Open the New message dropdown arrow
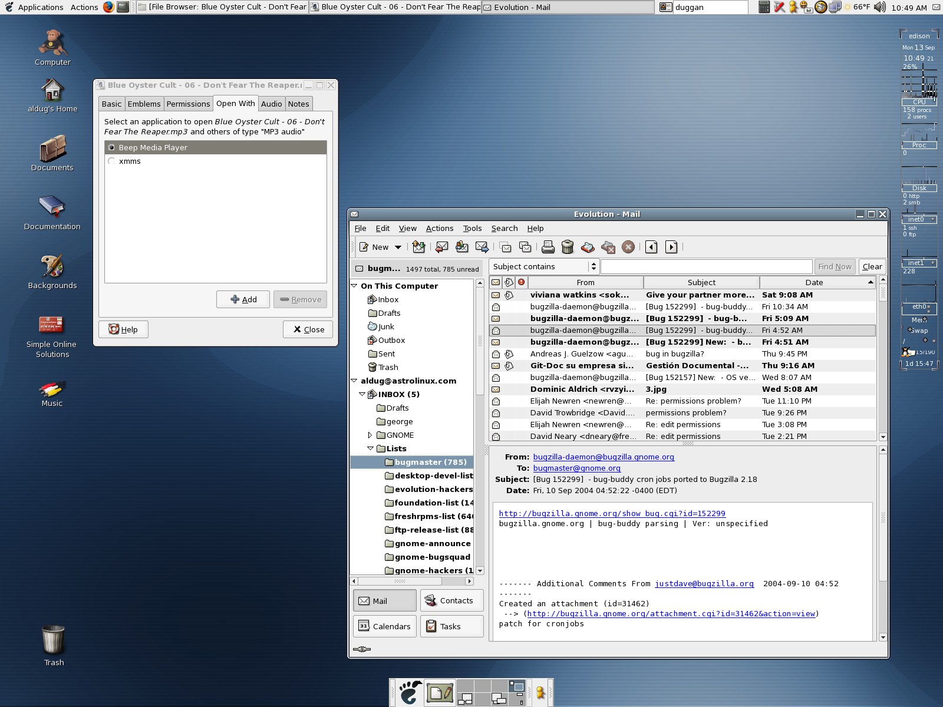943x707 pixels. [398, 247]
